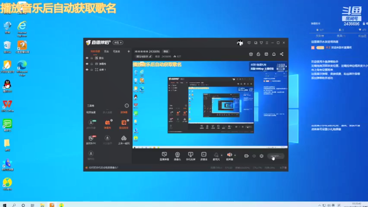Open the user avatar profile
Viewport: 368px width, 207px height.
pyautogui.click(x=240, y=43)
